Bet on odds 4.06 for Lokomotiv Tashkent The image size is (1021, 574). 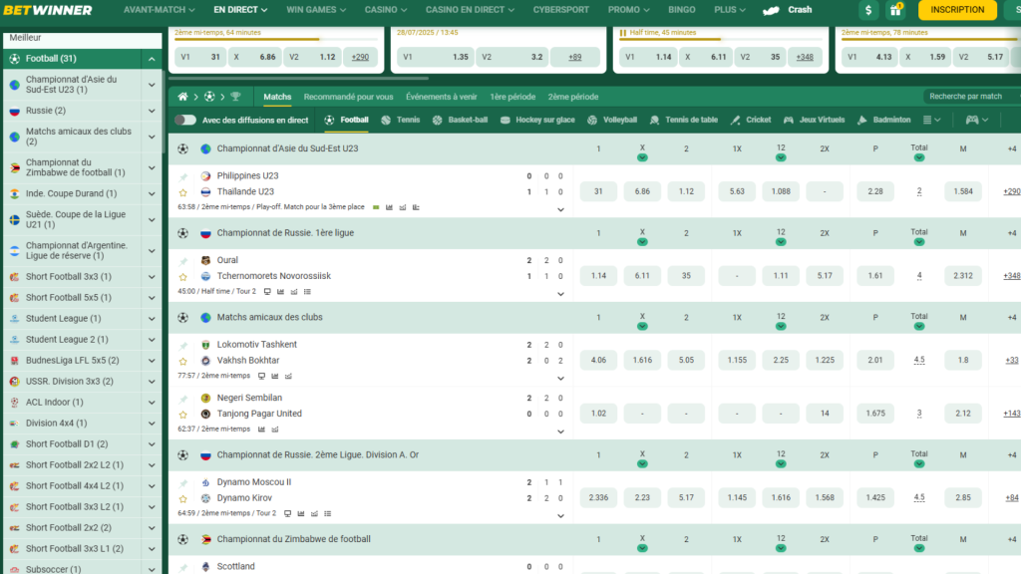pos(598,360)
